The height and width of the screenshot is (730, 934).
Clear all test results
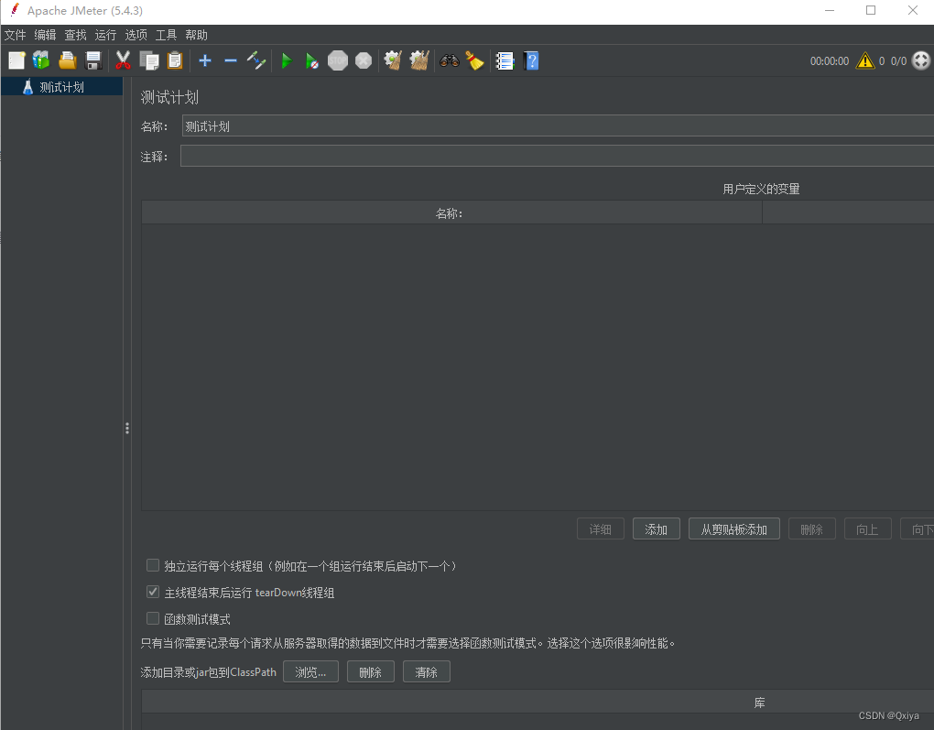[x=418, y=60]
